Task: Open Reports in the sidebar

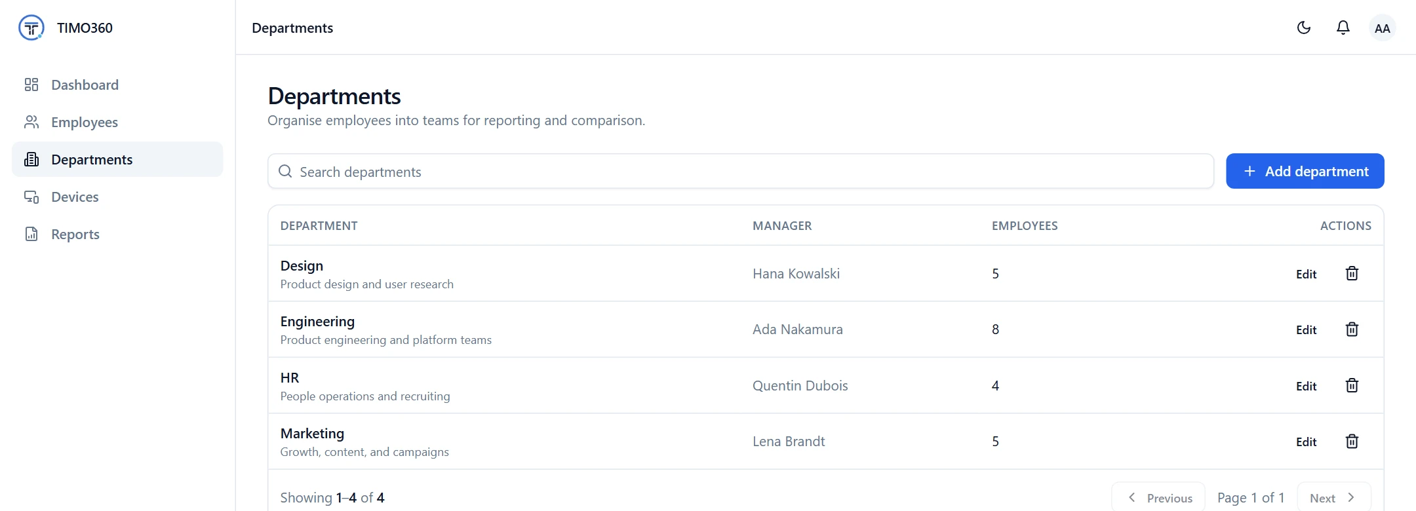Action: (x=117, y=234)
